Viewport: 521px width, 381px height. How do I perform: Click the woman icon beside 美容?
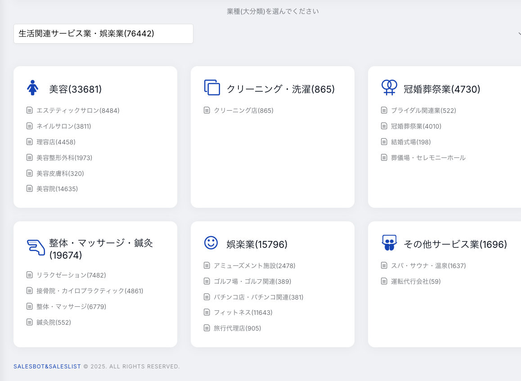(32, 88)
